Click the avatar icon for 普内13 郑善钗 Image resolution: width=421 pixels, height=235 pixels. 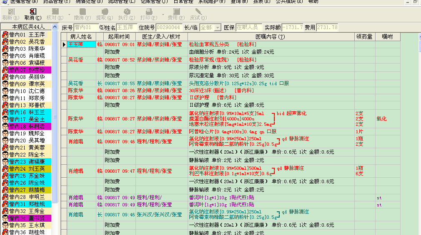pos(5,105)
